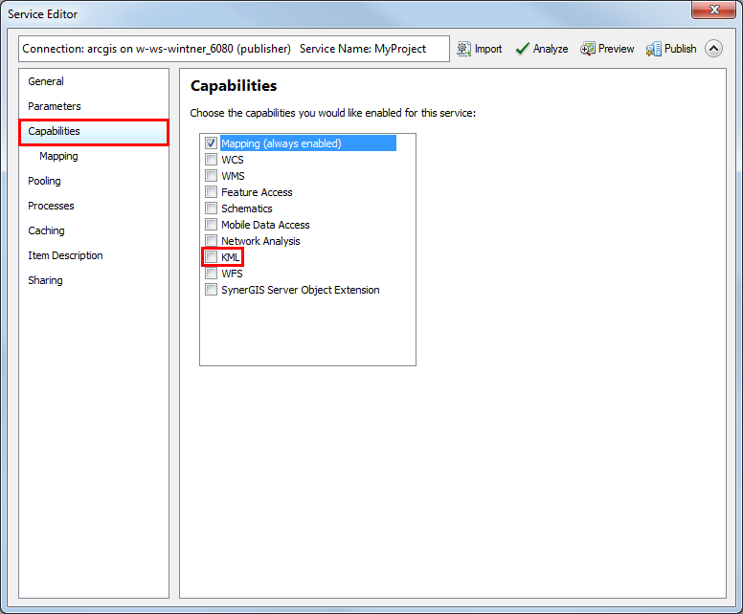Viewport: 743px width, 614px height.
Task: Publish the service using the Publish icon
Action: coord(654,49)
